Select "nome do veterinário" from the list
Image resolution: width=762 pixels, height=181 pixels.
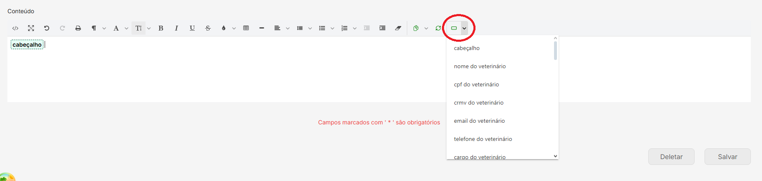480,66
